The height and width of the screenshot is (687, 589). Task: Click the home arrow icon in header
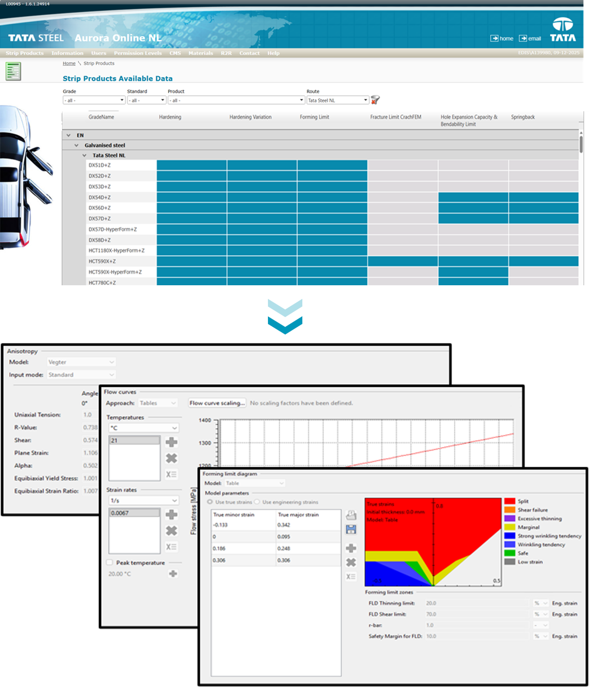[x=494, y=38]
